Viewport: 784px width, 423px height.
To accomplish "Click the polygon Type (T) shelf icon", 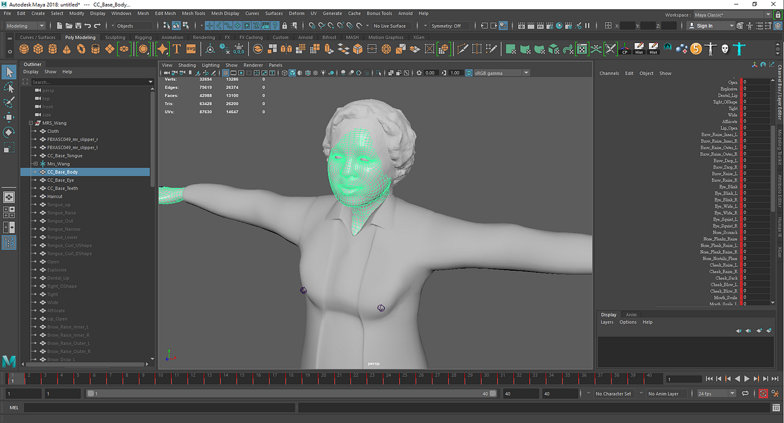I will 176,48.
